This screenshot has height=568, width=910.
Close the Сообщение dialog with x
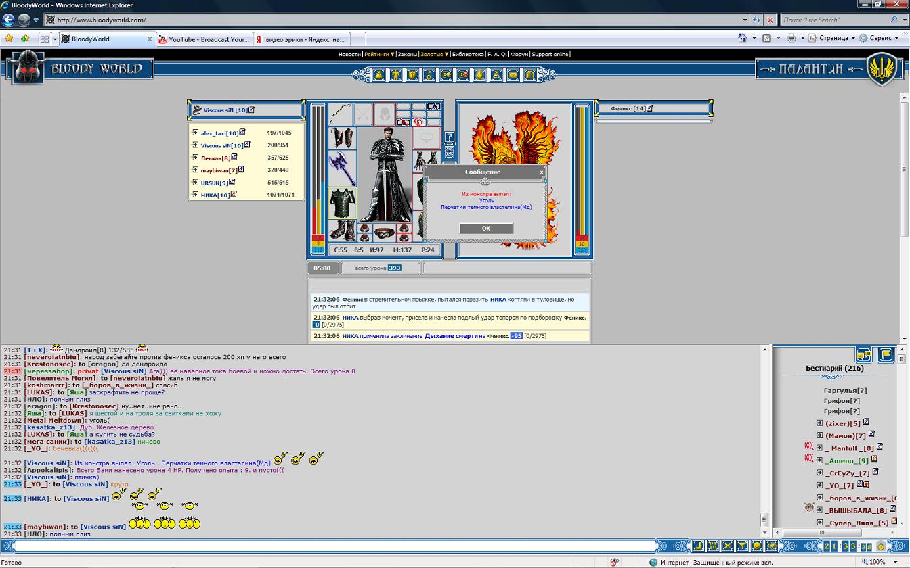[542, 172]
